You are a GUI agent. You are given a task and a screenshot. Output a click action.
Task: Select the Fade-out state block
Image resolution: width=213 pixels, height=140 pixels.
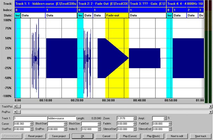pyautogui.click(x=117, y=15)
